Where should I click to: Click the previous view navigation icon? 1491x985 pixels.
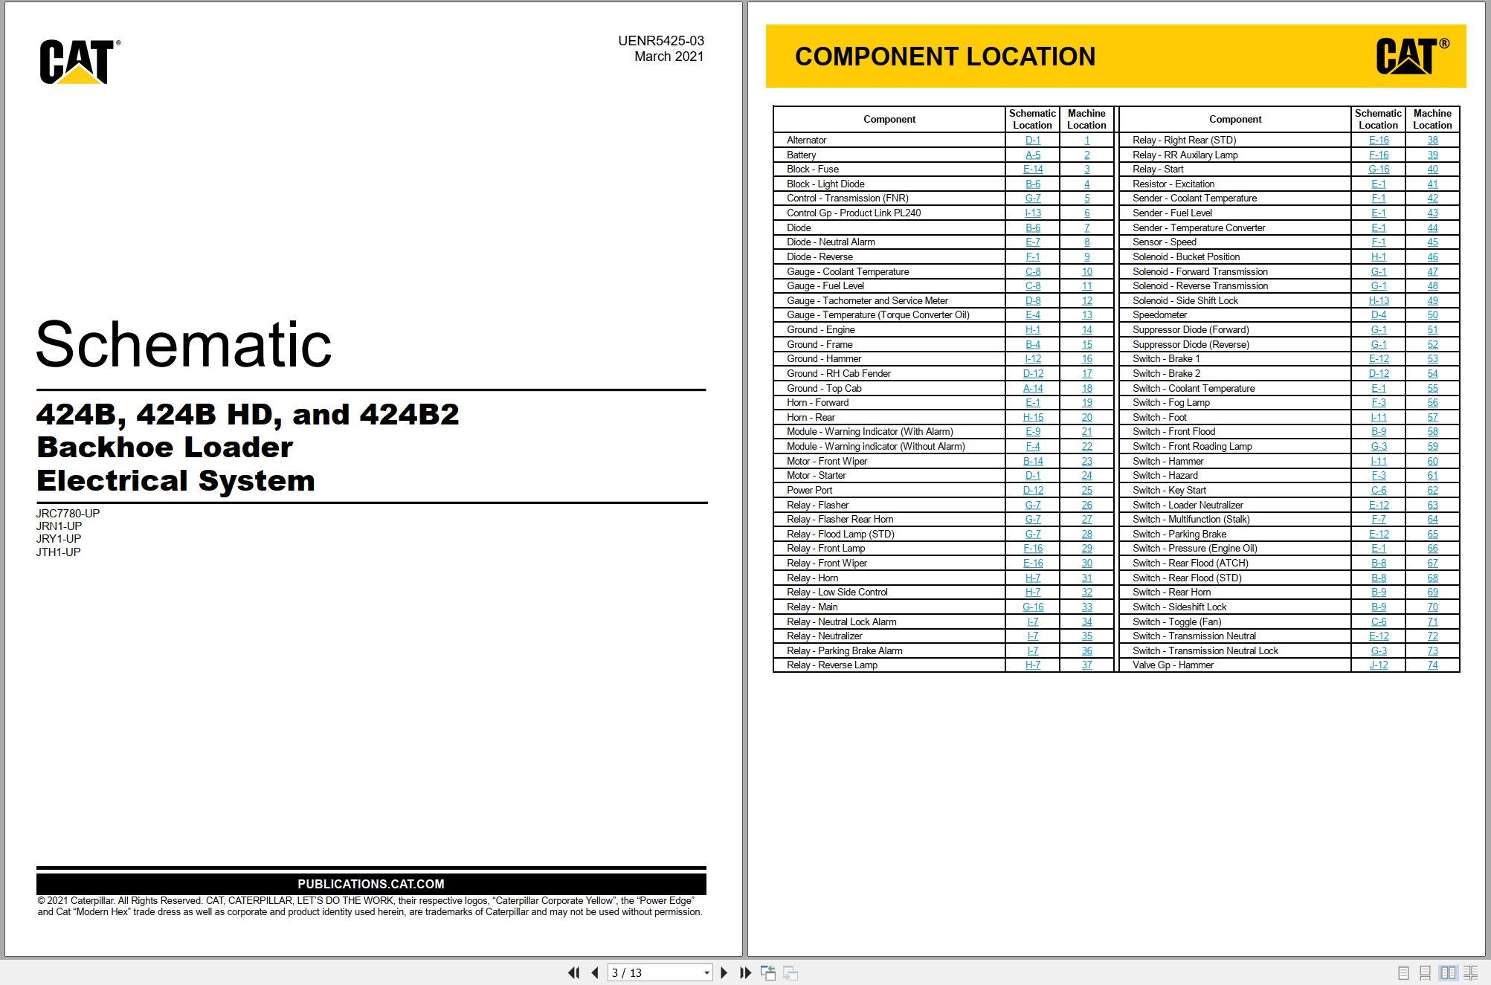click(x=768, y=972)
